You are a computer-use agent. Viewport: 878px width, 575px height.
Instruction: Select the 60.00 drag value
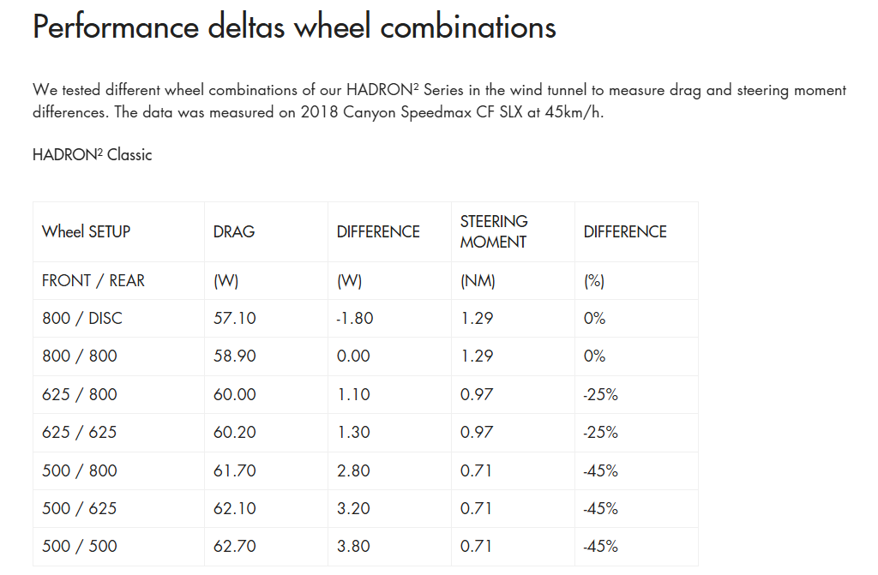point(234,394)
